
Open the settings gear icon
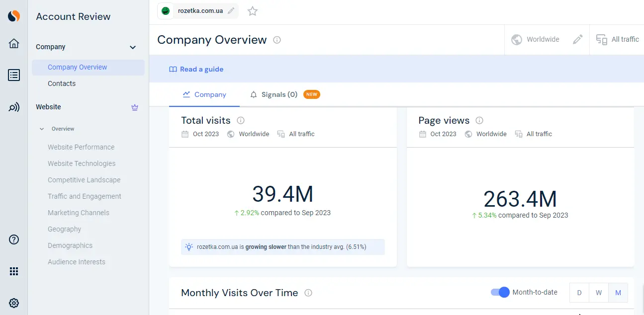point(14,303)
